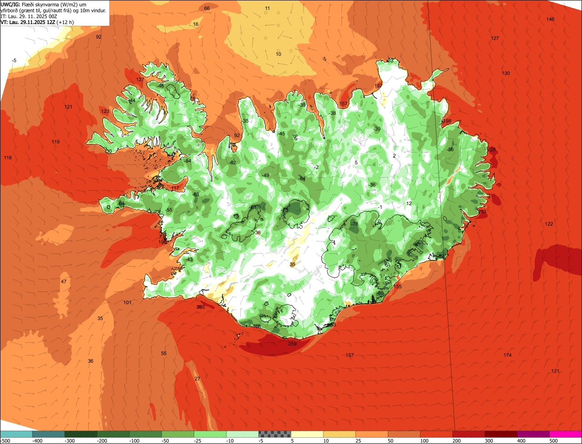The height and width of the screenshot is (444, 582).
Task: Click the map value 23 at northeast tip
Action: pos(390,60)
